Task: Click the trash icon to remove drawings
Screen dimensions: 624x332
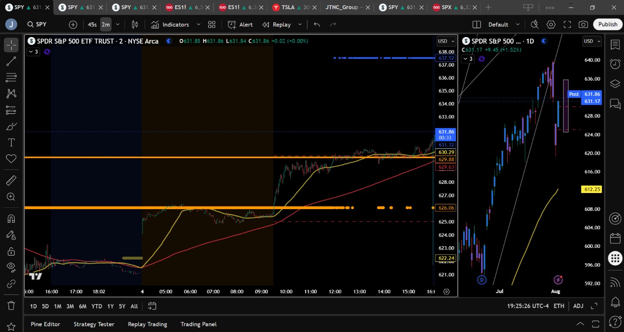Action: coord(11,305)
